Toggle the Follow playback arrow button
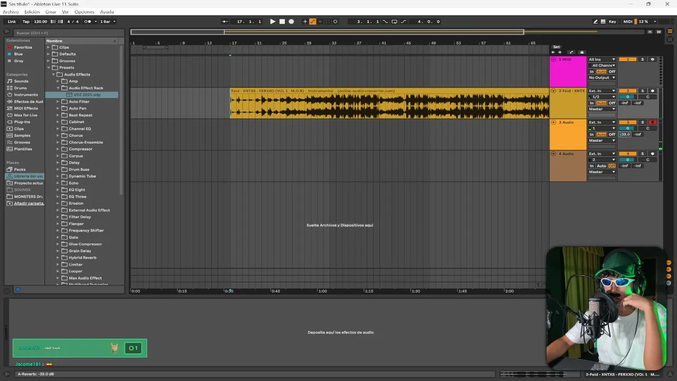 pyautogui.click(x=225, y=22)
